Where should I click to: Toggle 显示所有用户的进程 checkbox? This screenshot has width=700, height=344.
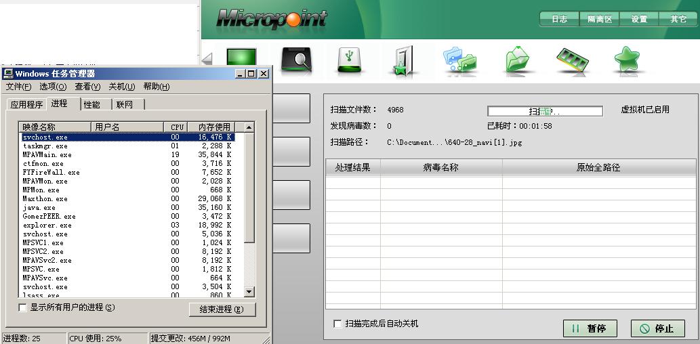tap(23, 308)
